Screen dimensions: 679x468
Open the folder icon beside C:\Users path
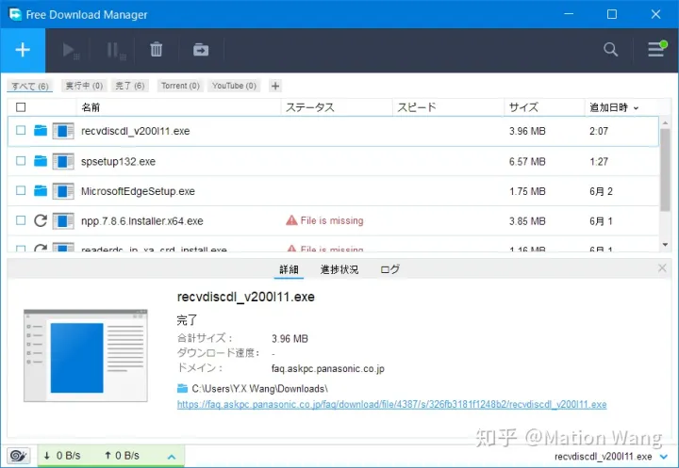(x=182, y=388)
